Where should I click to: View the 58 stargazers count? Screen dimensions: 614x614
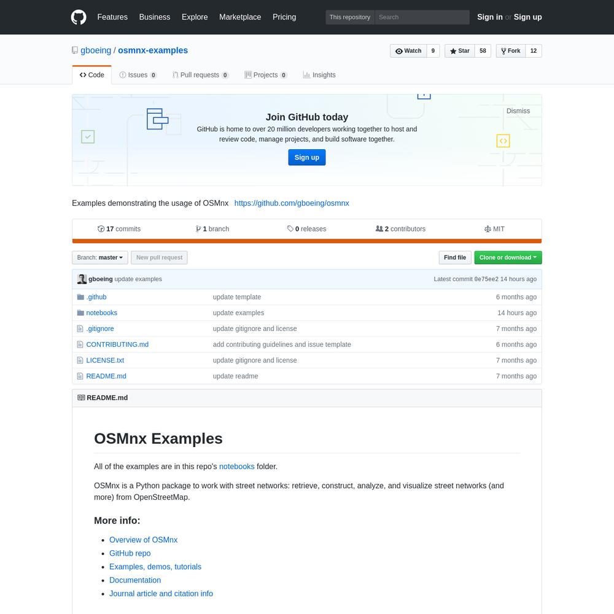pyautogui.click(x=483, y=51)
